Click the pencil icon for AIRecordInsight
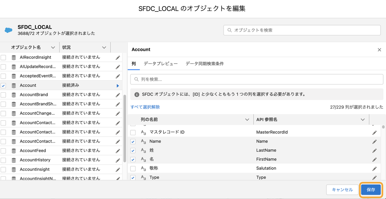 [118, 58]
